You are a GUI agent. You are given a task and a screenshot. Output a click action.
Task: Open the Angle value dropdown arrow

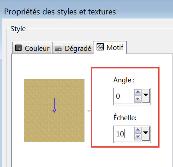(x=146, y=96)
